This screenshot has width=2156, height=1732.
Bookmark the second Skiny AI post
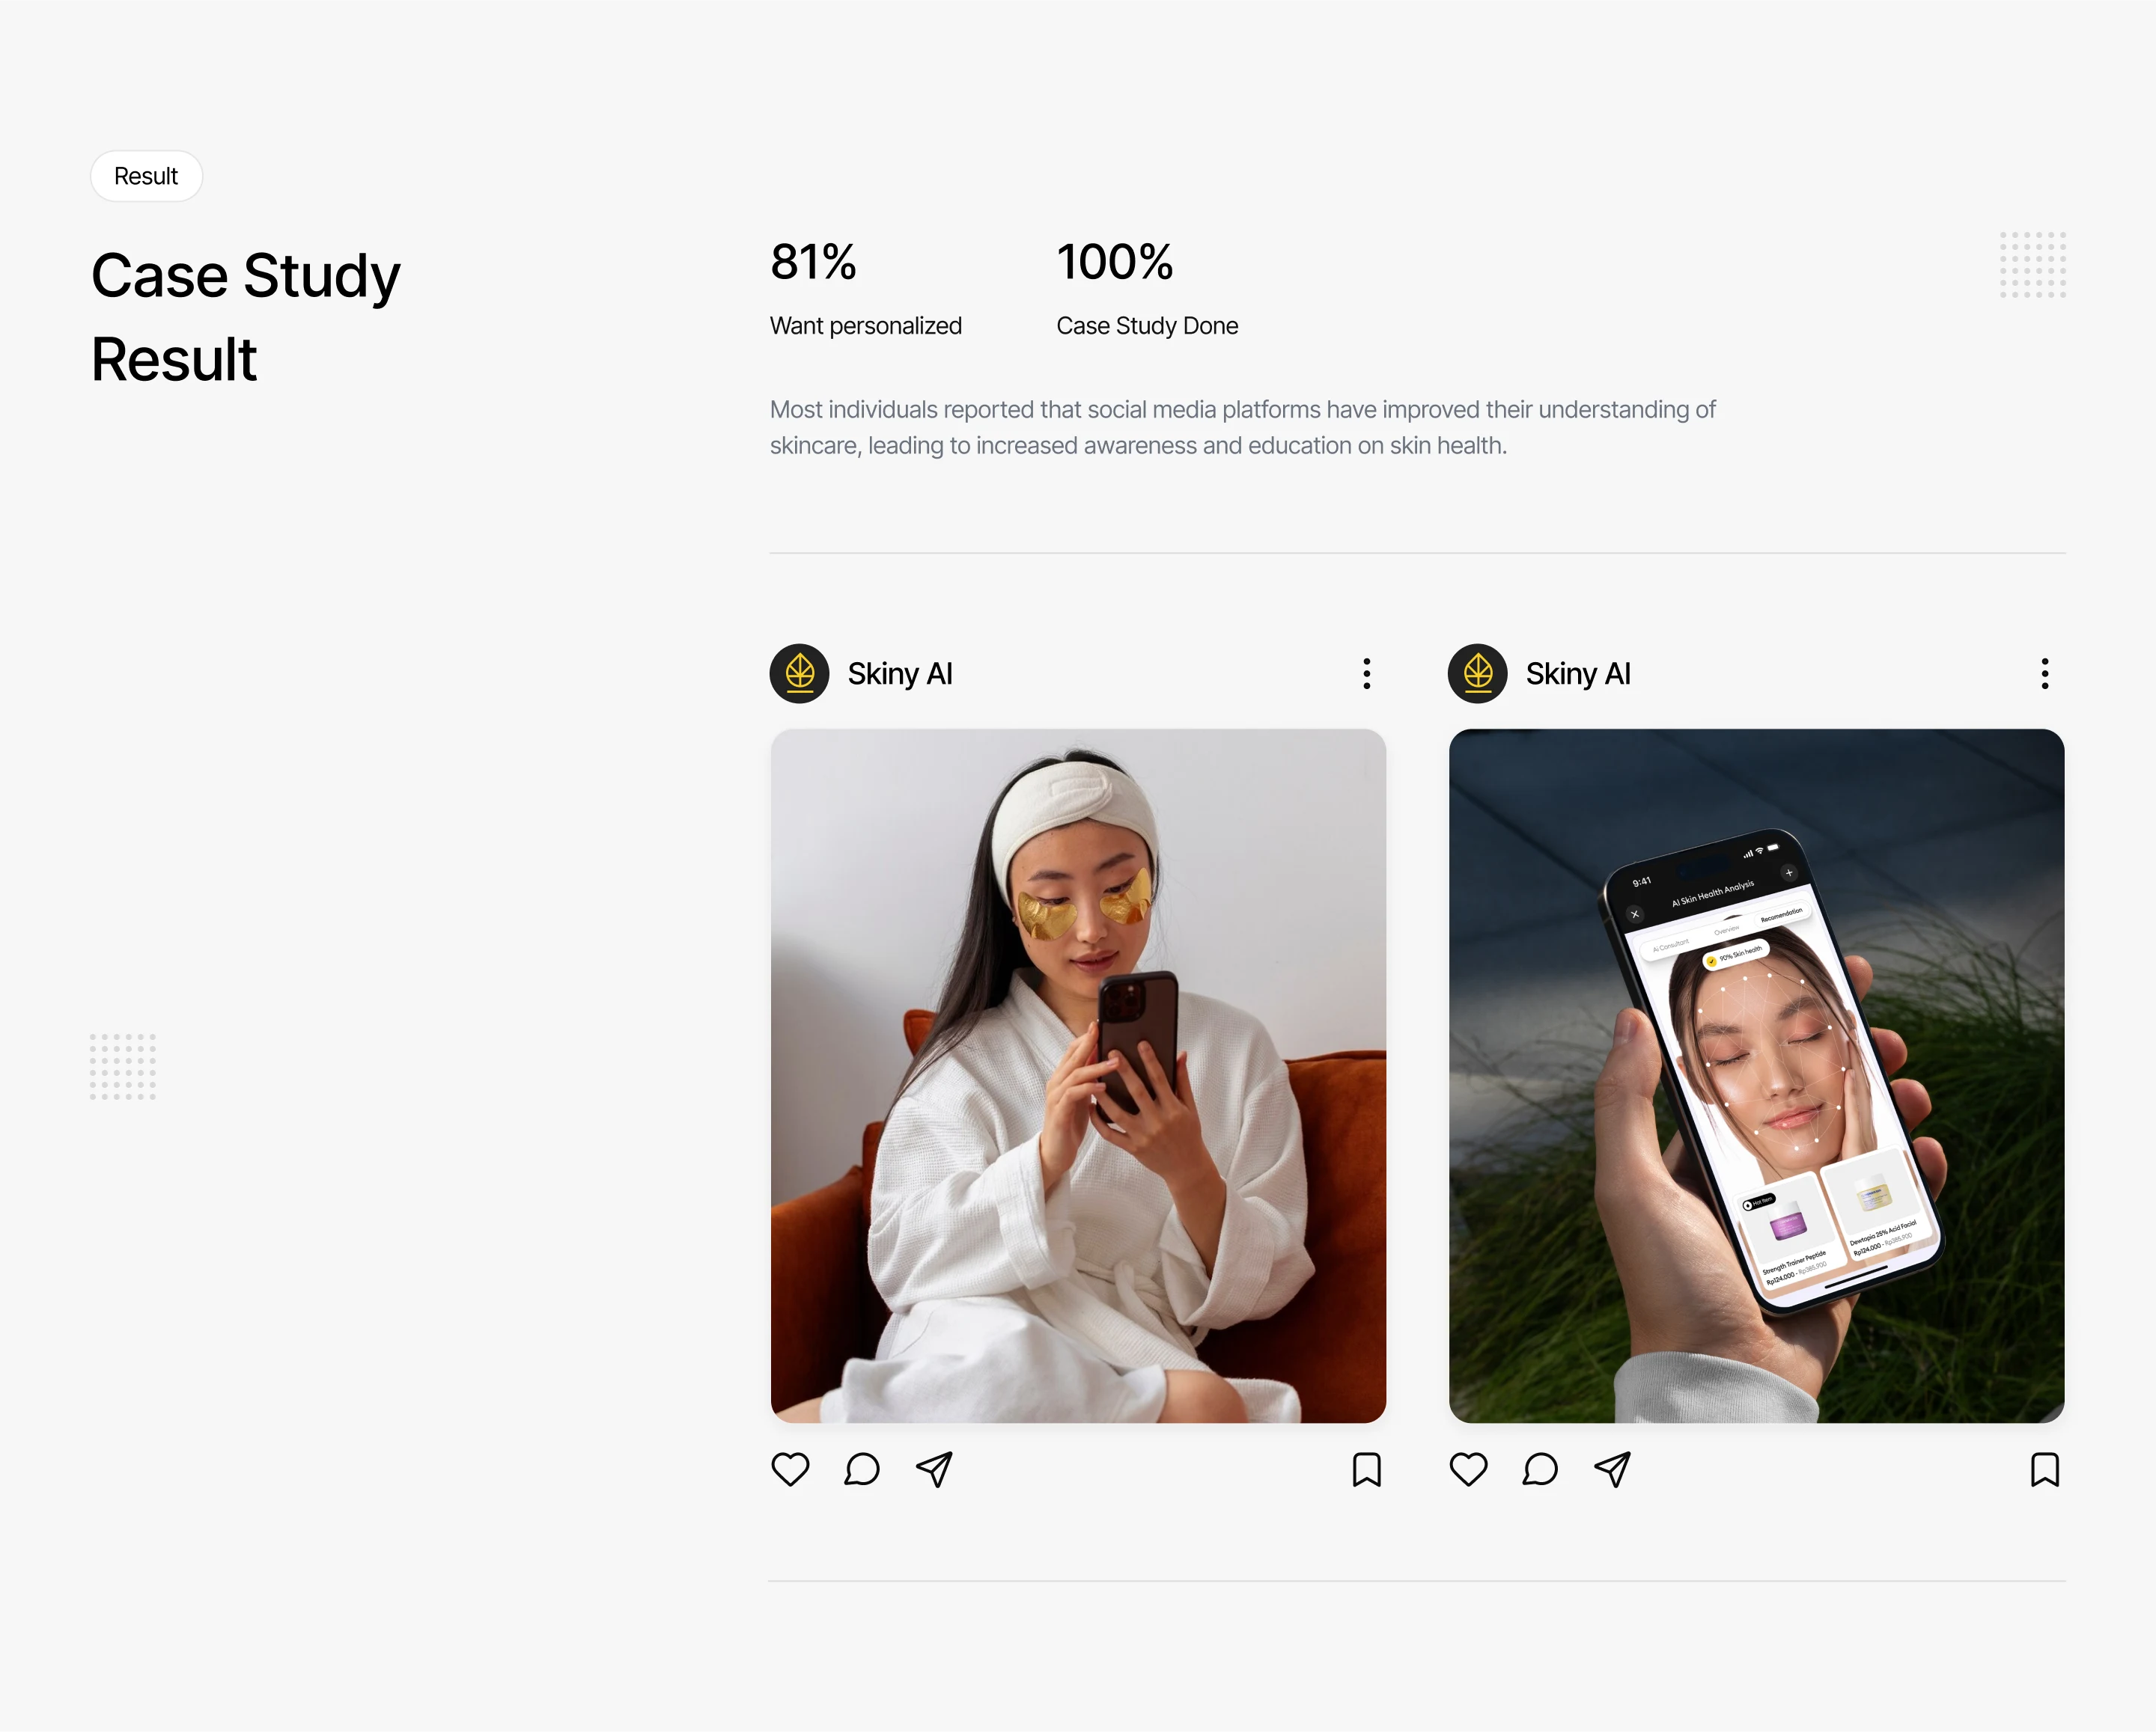(2045, 1469)
